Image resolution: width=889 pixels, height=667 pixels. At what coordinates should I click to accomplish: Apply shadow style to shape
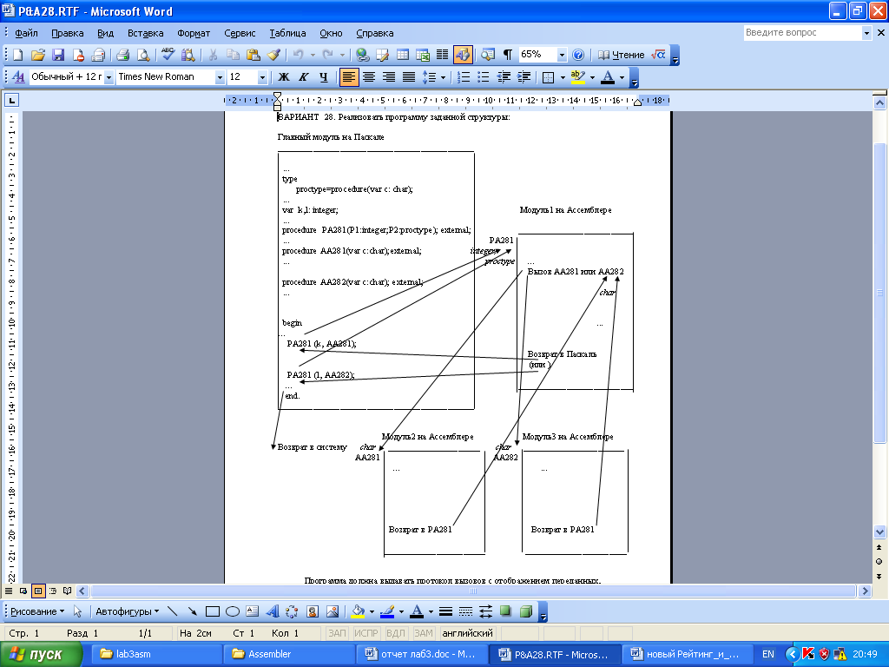506,611
